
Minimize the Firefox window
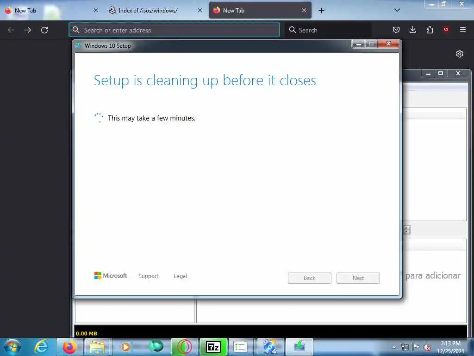(432, 4)
